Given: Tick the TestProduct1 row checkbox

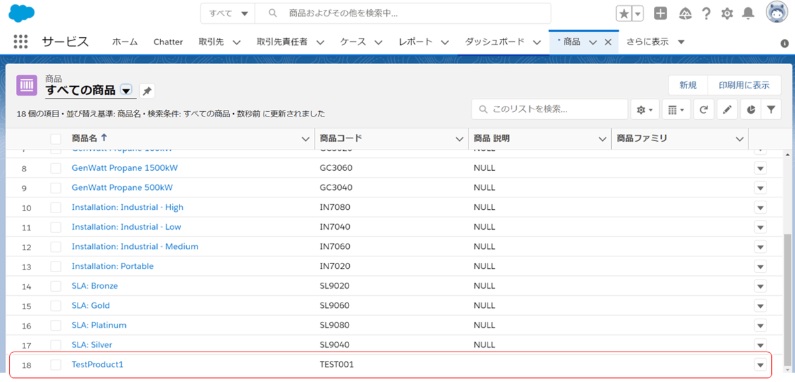Looking at the screenshot, I should pyautogui.click(x=56, y=365).
